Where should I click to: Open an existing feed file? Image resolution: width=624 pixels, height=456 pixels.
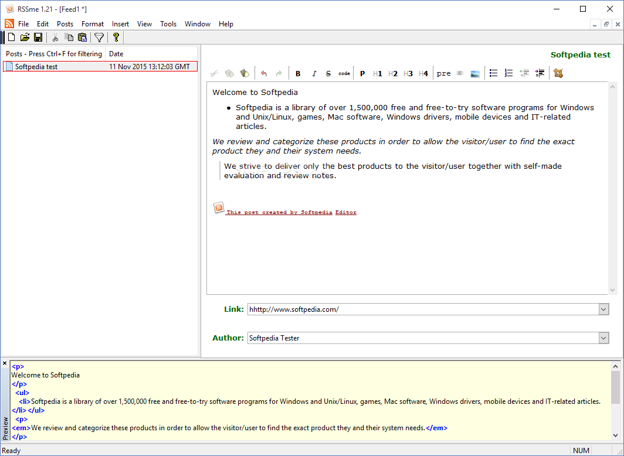click(x=25, y=38)
